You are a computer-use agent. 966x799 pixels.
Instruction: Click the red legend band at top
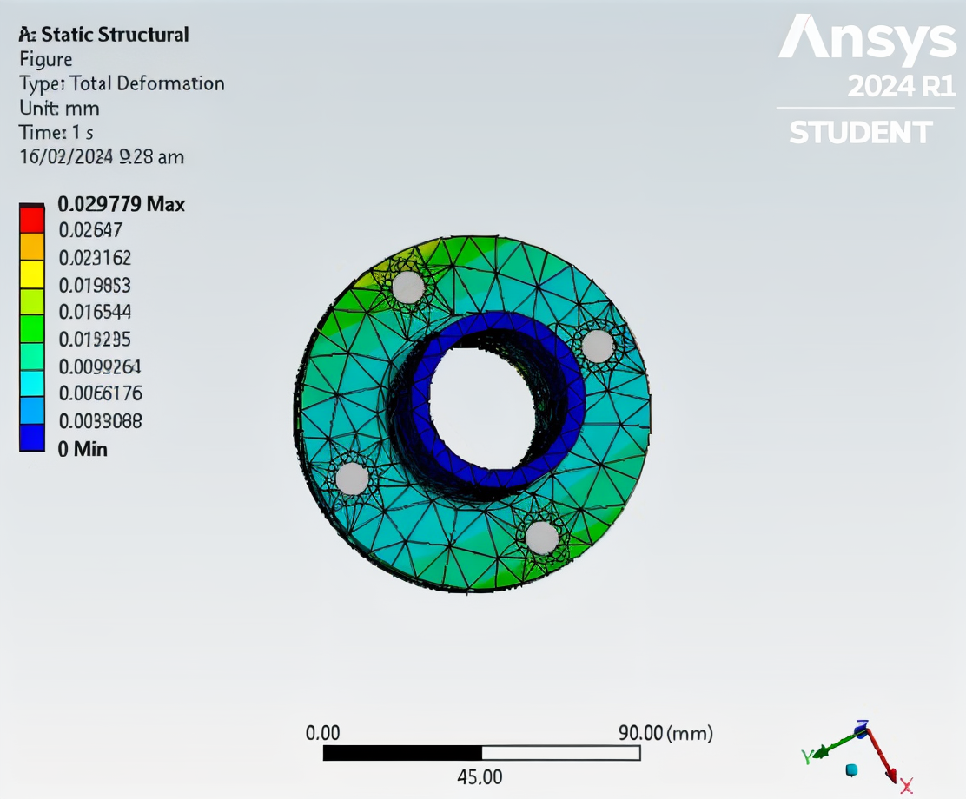pos(32,220)
